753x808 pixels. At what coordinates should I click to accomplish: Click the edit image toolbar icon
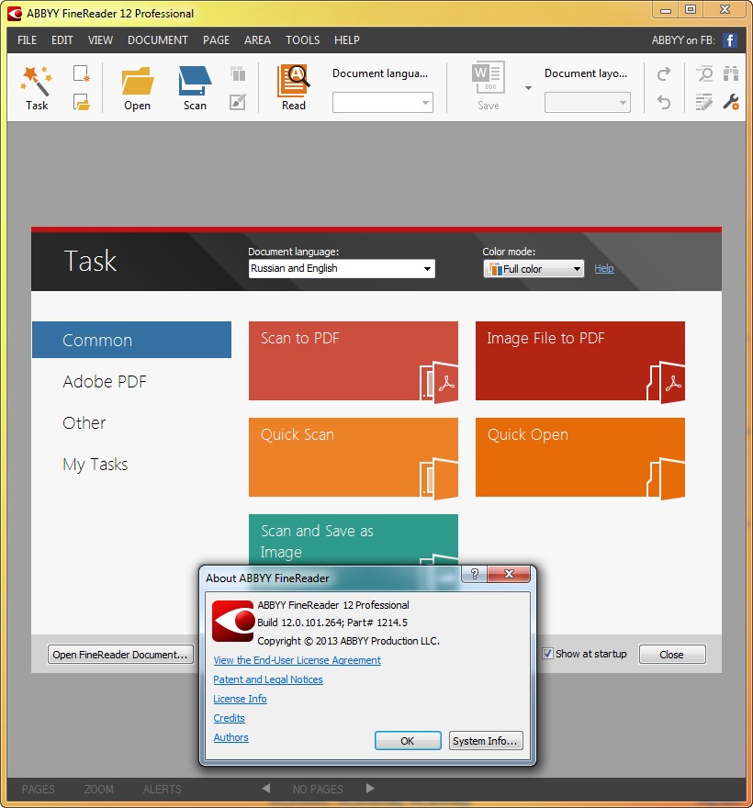click(x=238, y=102)
